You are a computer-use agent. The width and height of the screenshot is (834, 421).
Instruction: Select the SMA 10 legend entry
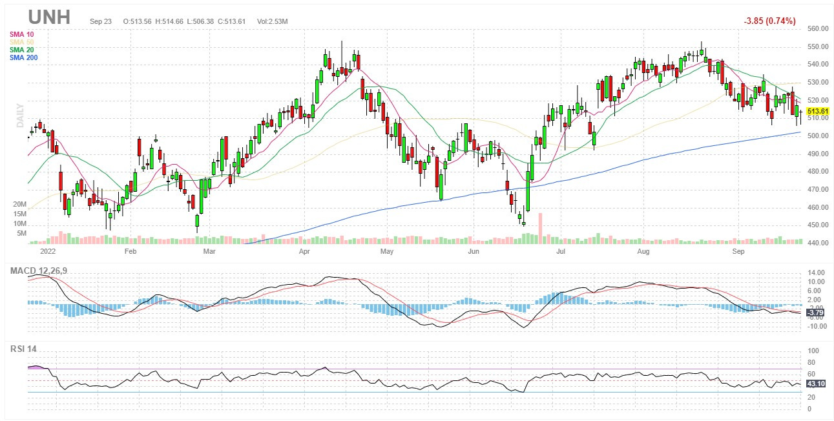click(x=21, y=34)
